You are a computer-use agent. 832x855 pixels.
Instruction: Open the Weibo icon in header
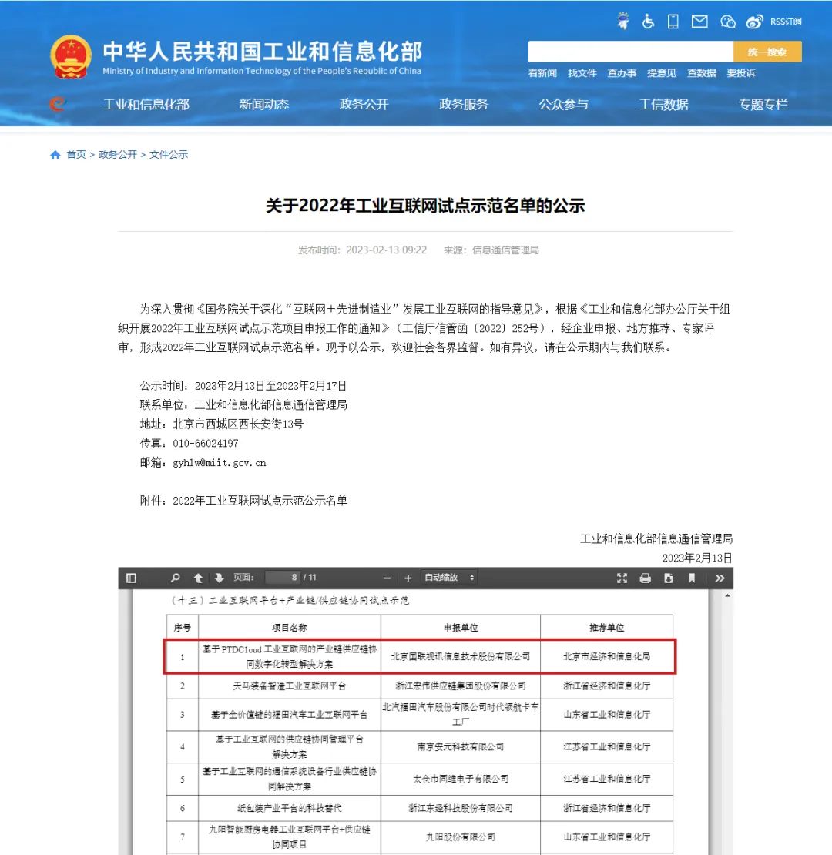point(754,22)
